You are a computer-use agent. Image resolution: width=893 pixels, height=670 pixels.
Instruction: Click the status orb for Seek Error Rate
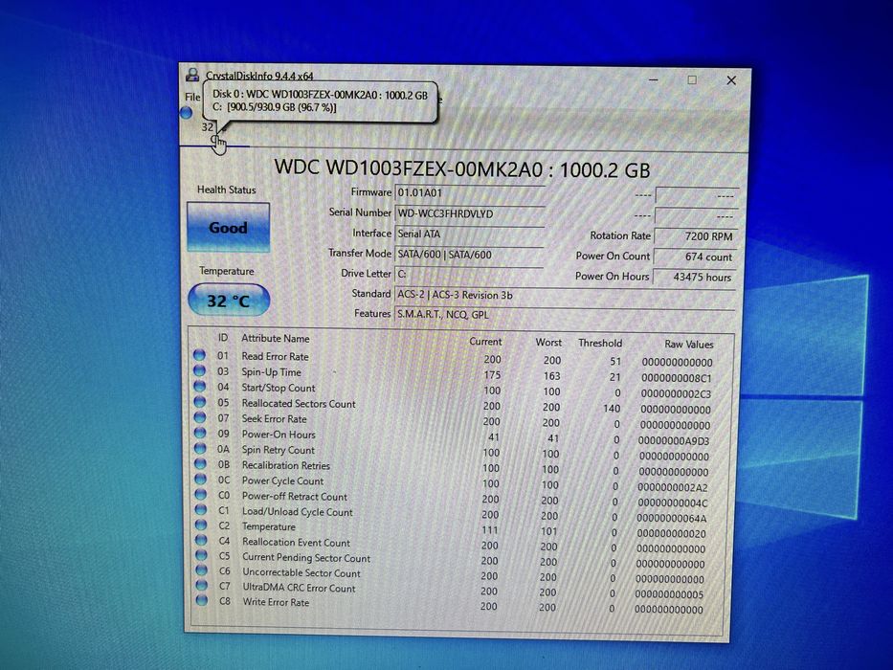[199, 417]
